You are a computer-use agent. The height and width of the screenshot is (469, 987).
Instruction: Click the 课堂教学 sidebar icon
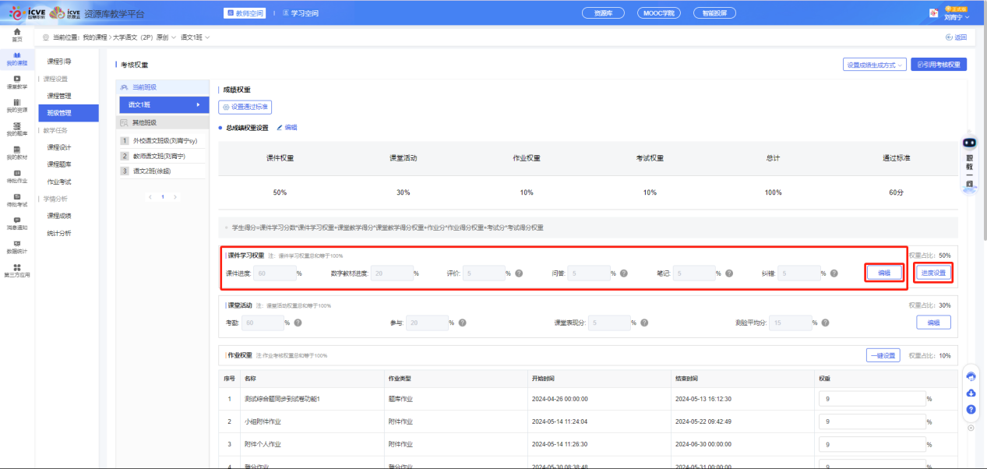coord(16,82)
